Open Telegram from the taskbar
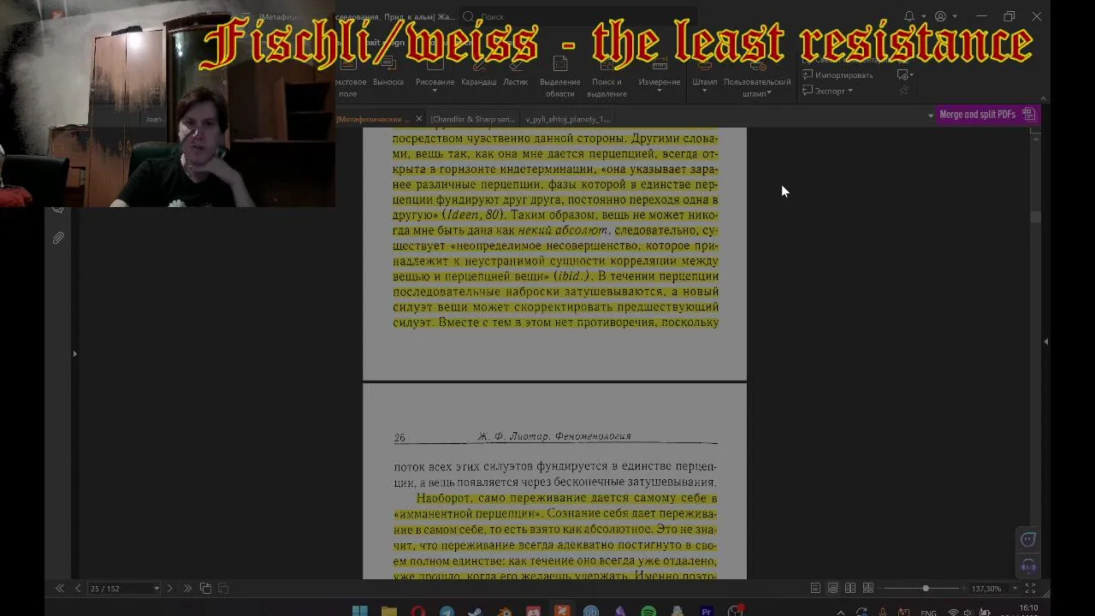 tap(447, 611)
